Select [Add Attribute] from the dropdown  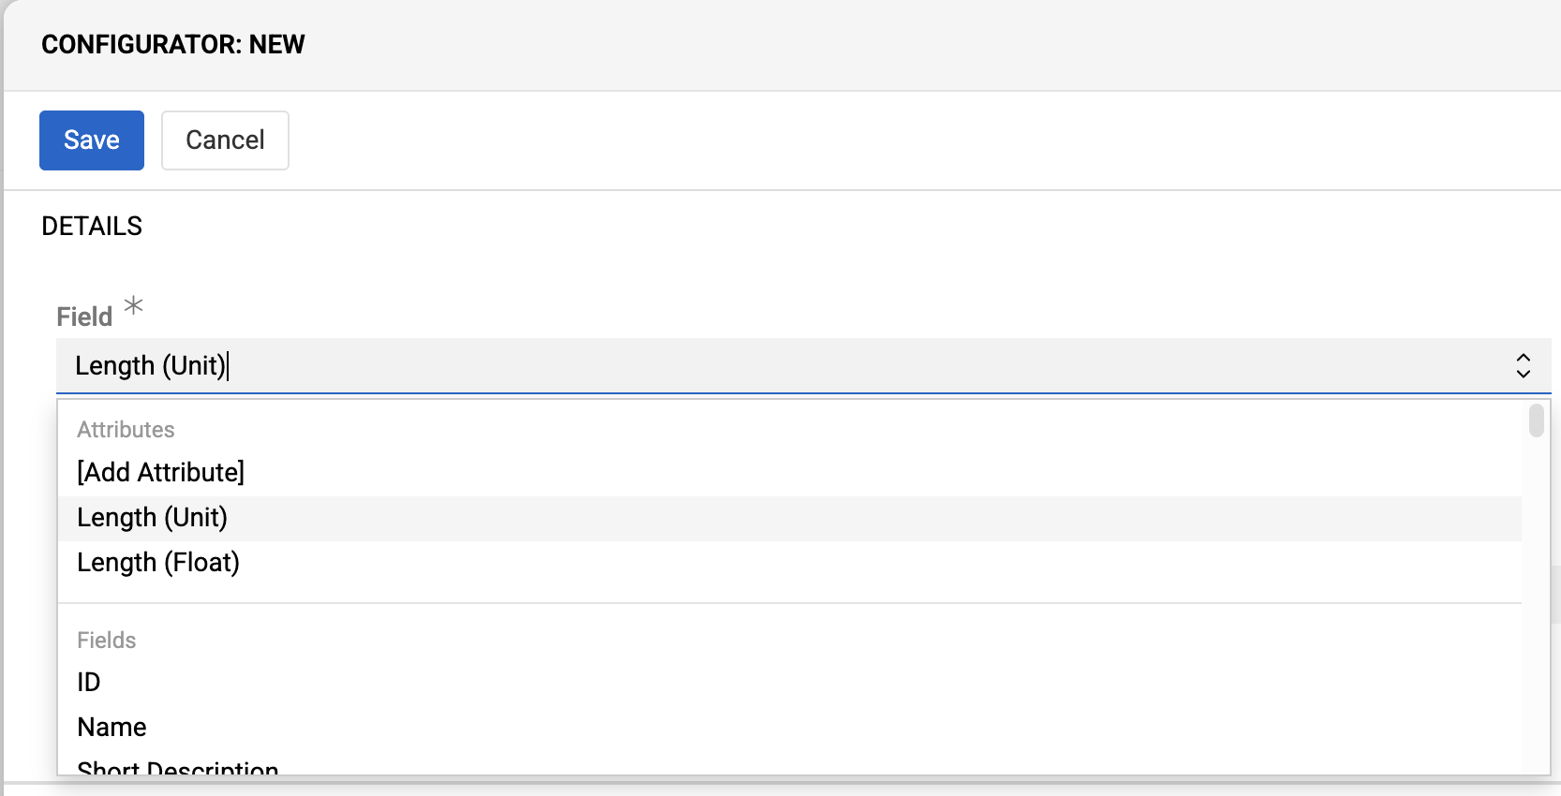[160, 472]
